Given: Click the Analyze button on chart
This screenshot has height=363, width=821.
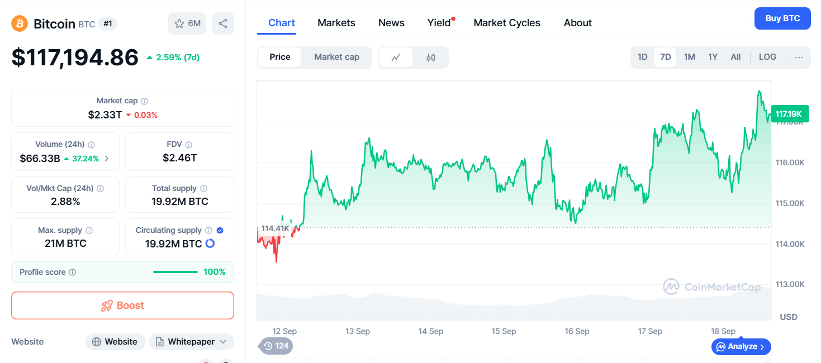Looking at the screenshot, I should click(x=741, y=347).
